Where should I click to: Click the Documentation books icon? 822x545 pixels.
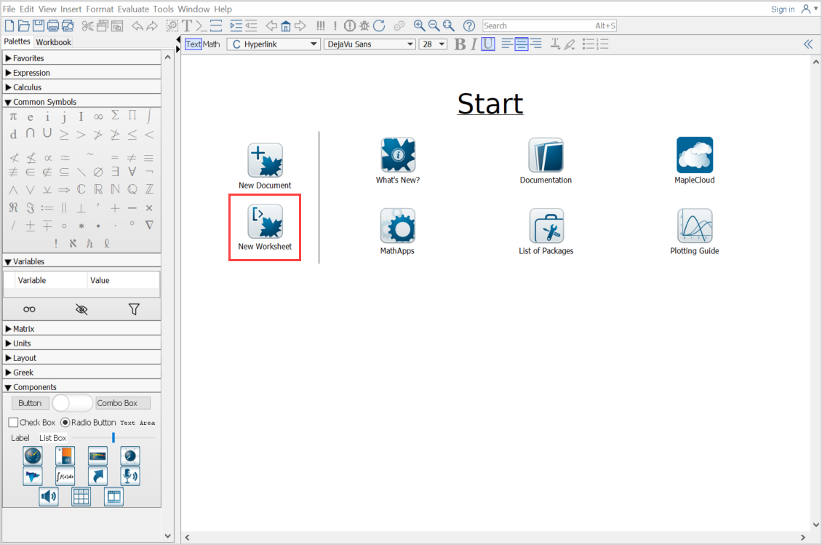point(546,155)
